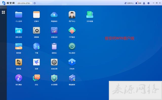This screenshot has height=100, width=162.
Task: Minimize the 极空间 window
Action: [x=154, y=3]
